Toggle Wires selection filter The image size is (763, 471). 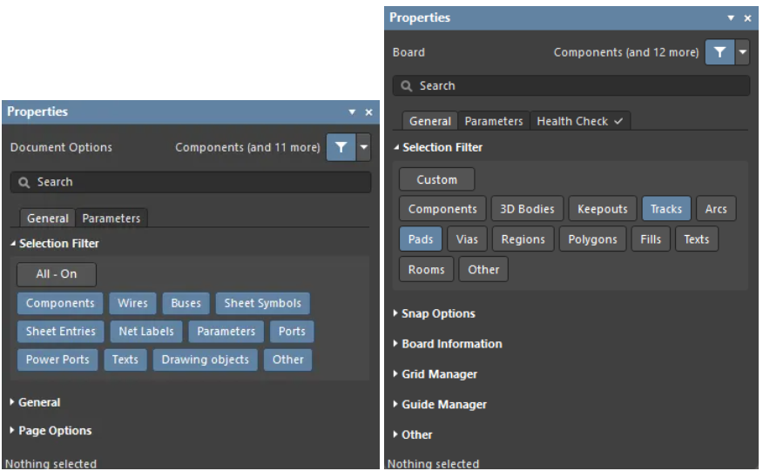tap(133, 303)
